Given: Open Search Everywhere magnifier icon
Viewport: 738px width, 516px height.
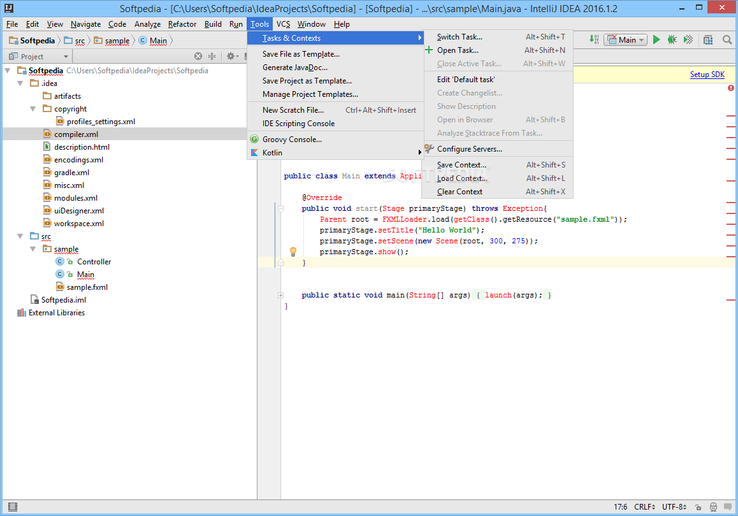Looking at the screenshot, I should [727, 40].
